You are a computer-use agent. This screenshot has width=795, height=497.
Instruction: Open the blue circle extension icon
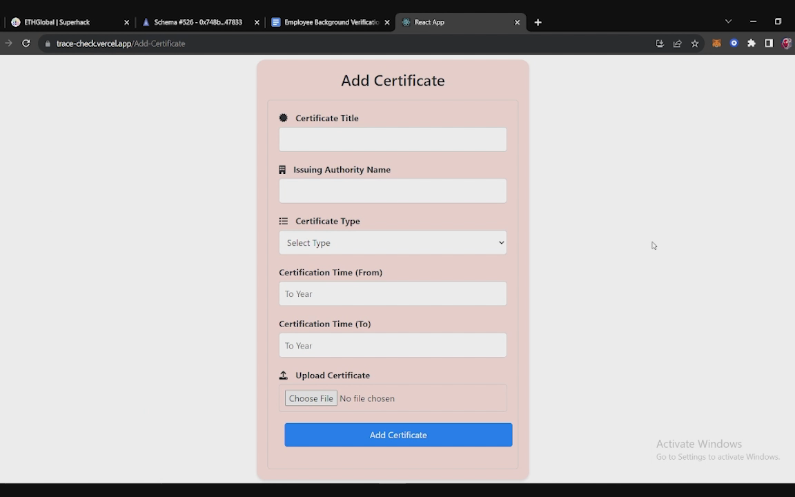(734, 43)
